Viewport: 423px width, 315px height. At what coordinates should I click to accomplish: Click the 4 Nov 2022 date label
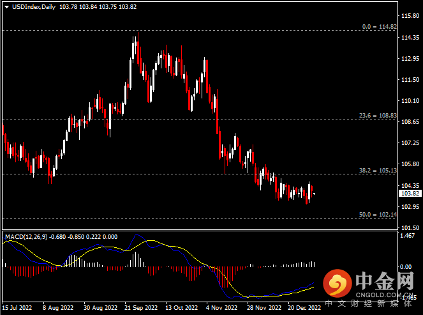[221, 307]
